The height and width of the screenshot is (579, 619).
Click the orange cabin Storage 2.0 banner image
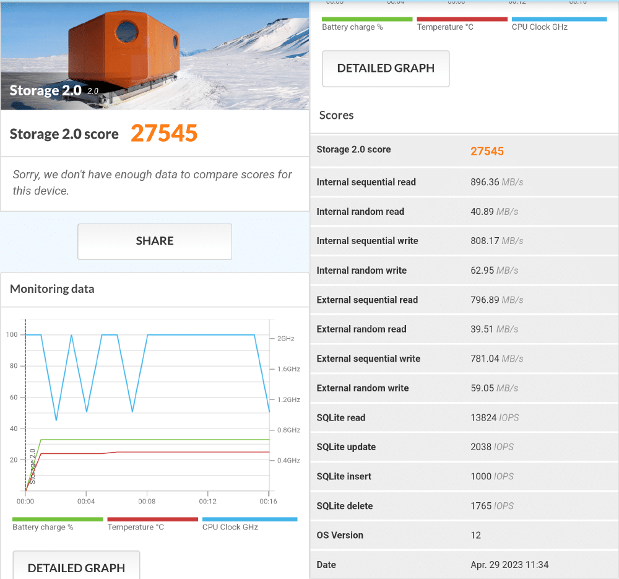click(154, 54)
